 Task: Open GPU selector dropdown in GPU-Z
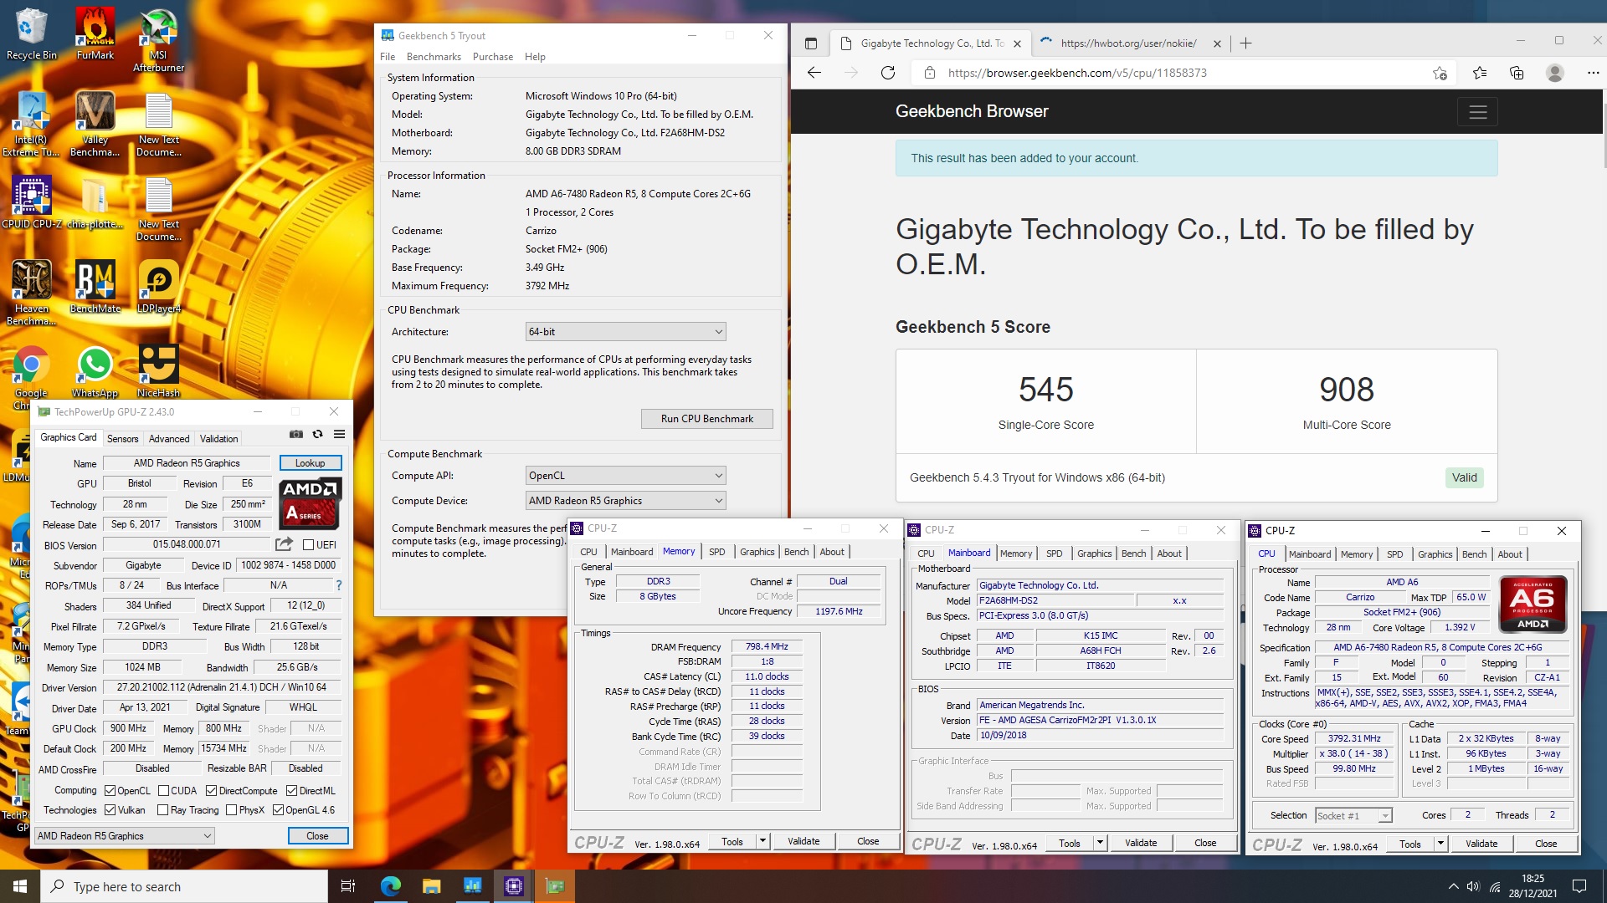click(x=124, y=836)
